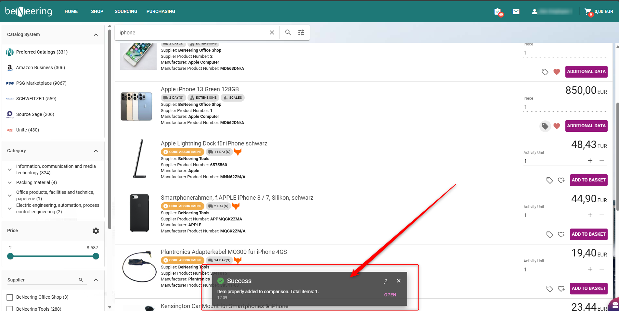The image size is (619, 311).
Task: Clear the iphone search text
Action: coord(272,32)
